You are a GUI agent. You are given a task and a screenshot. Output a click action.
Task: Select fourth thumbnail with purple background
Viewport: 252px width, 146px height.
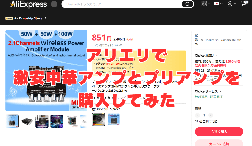[57, 121]
